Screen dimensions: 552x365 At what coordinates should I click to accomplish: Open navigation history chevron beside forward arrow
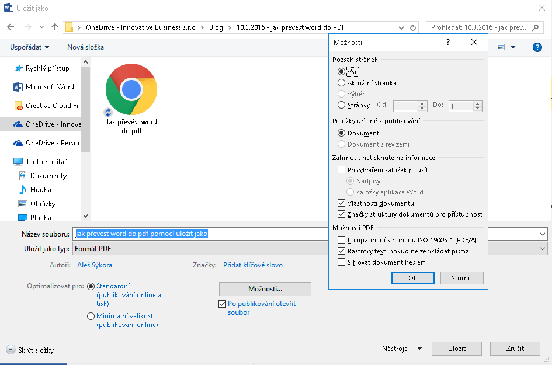point(41,27)
